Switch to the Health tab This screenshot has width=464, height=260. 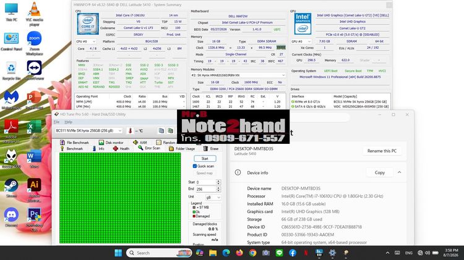tap(121, 149)
